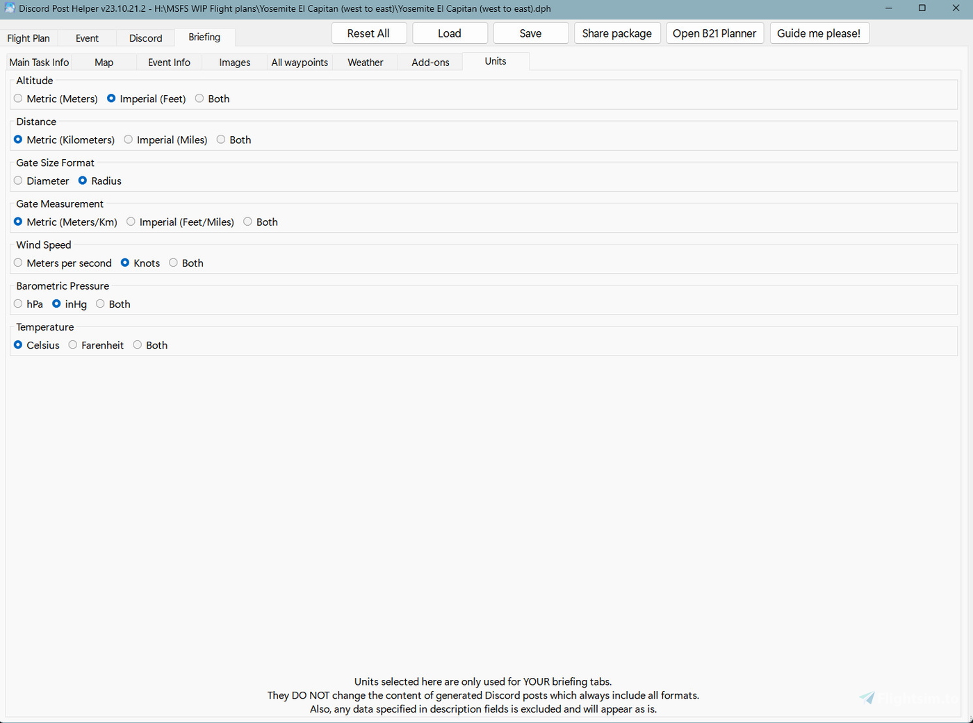Switch to the Discord tab

click(x=145, y=38)
